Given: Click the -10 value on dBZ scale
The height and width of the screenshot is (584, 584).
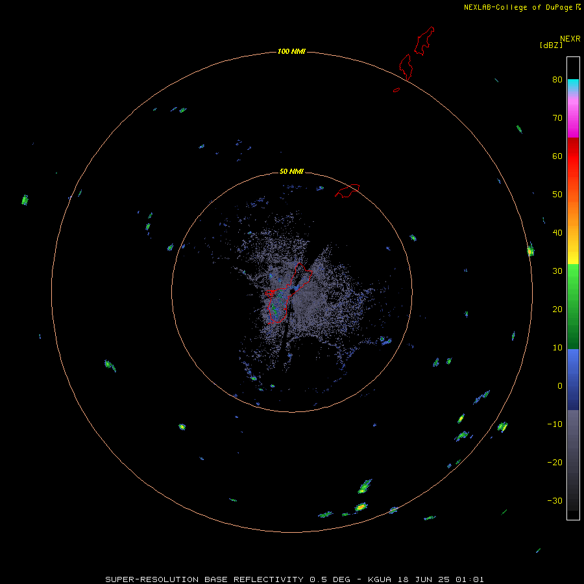Looking at the screenshot, I should (555, 424).
